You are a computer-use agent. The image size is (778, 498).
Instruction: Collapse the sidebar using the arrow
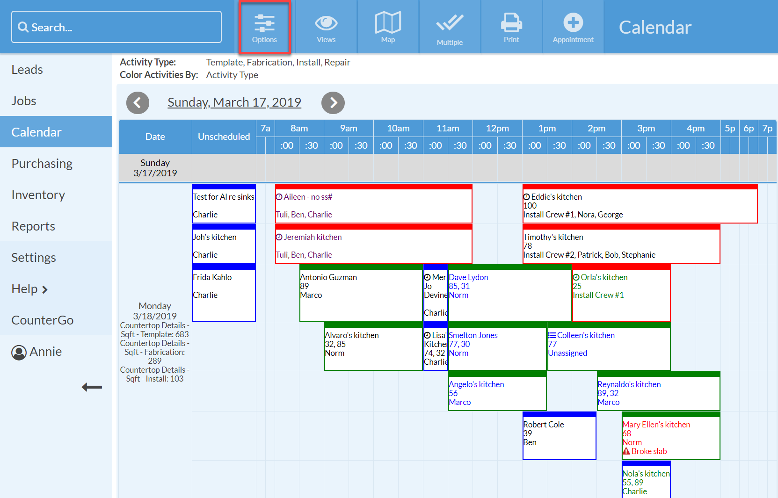pyautogui.click(x=92, y=387)
